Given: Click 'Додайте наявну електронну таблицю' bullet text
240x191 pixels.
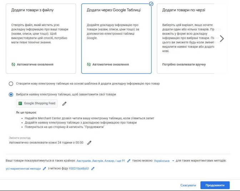Looking at the screenshot, I should [81, 122].
